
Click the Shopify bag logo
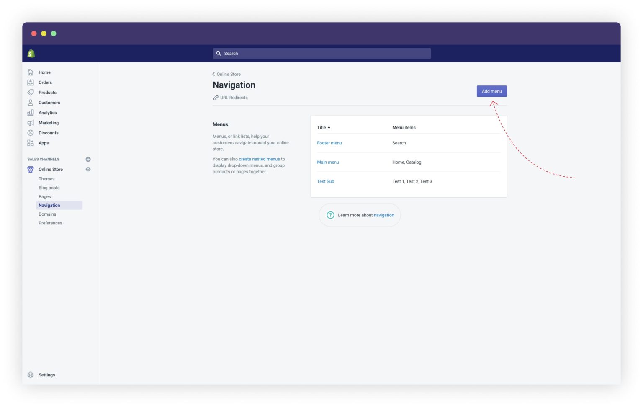31,53
